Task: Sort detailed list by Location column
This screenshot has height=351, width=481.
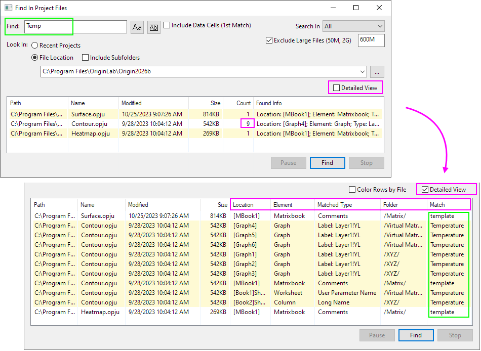Action: tap(250, 205)
